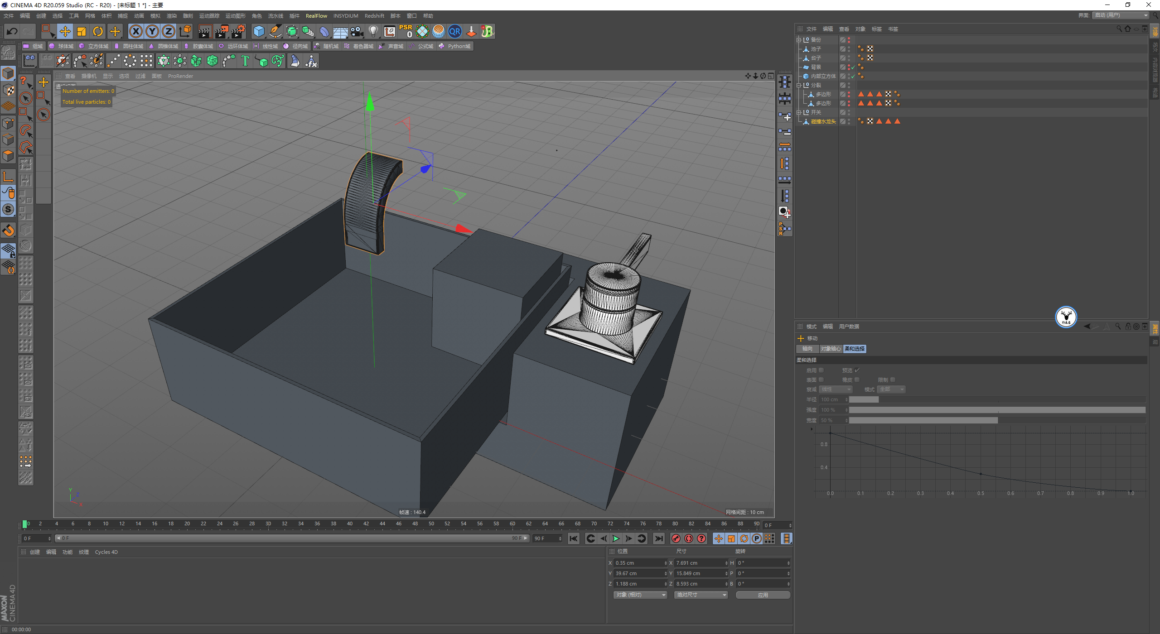Toggle the 预览 preview checkbox
This screenshot has height=634, width=1160.
pos(857,370)
